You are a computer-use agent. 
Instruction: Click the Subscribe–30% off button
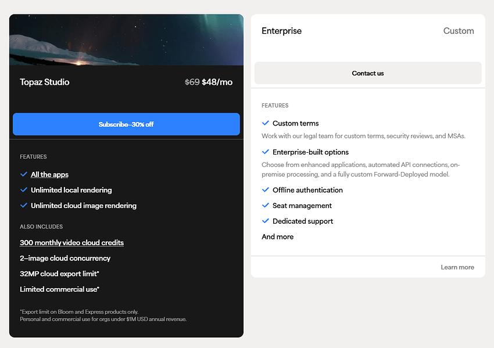[x=126, y=124]
